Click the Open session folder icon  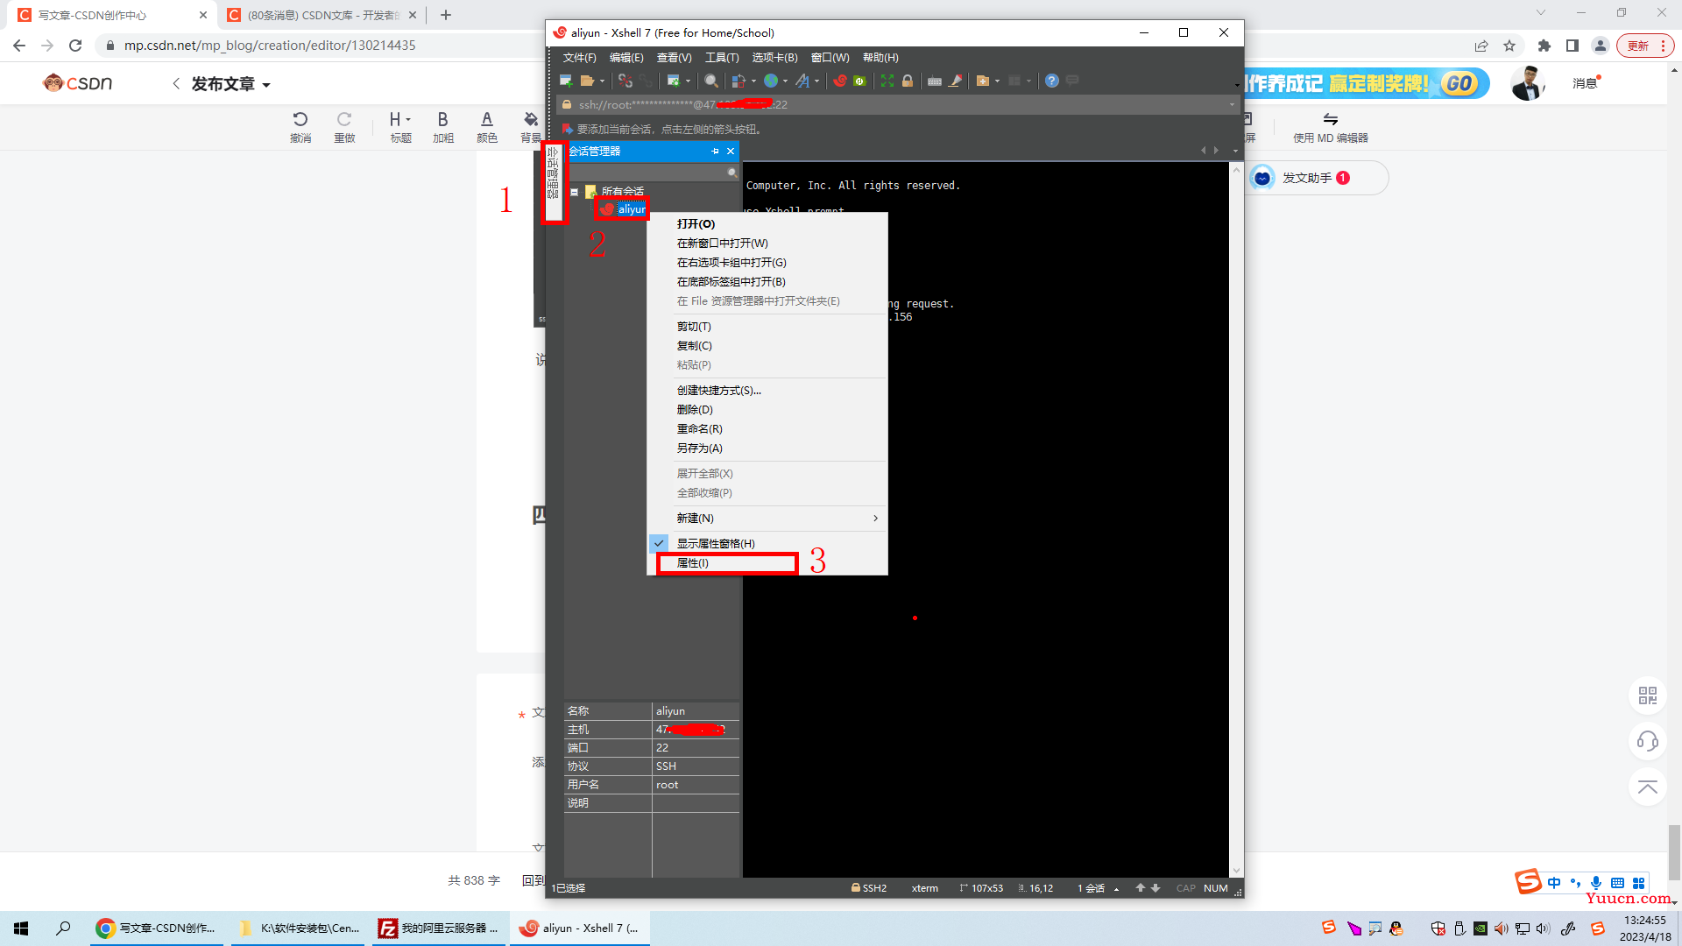click(x=587, y=81)
